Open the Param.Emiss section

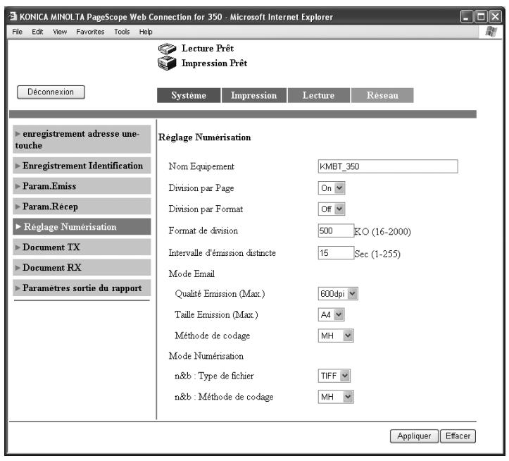[x=82, y=186]
